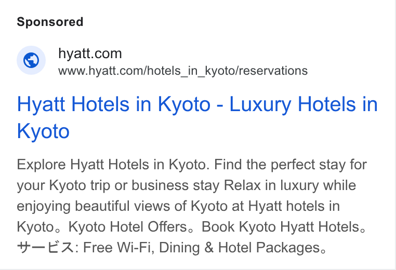Click 'Luxury Hotels in' part of headline
The width and height of the screenshot is (396, 270).
pos(303,104)
